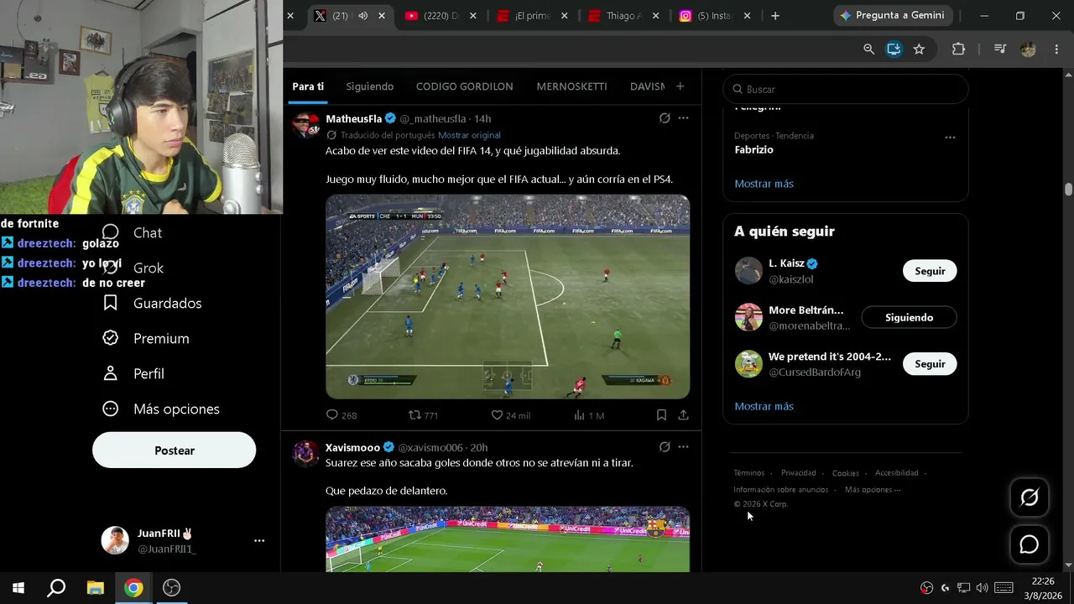The width and height of the screenshot is (1074, 604).
Task: Ask Grok about the MatheusFla post
Action: click(665, 118)
